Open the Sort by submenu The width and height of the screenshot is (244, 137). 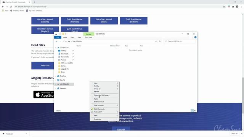[104, 86]
